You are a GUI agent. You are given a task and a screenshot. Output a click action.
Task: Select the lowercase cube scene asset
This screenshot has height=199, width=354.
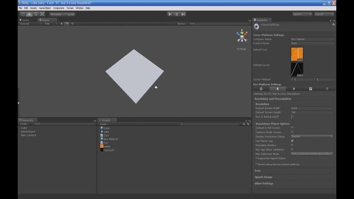tap(105, 132)
